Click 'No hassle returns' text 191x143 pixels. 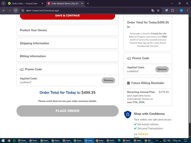point(148,124)
